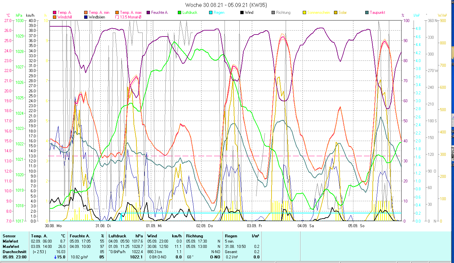Select the wind run value '880.3 km'
The width and height of the screenshot is (454, 263).
tap(155, 252)
